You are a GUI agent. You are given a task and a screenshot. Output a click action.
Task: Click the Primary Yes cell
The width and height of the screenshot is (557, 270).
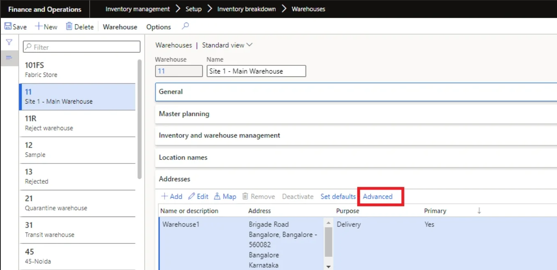429,224
